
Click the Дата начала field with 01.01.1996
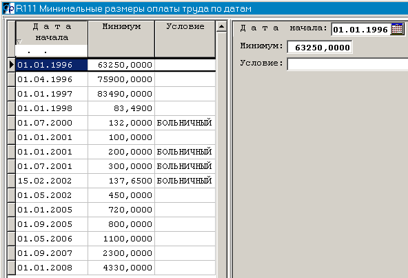tap(361, 29)
